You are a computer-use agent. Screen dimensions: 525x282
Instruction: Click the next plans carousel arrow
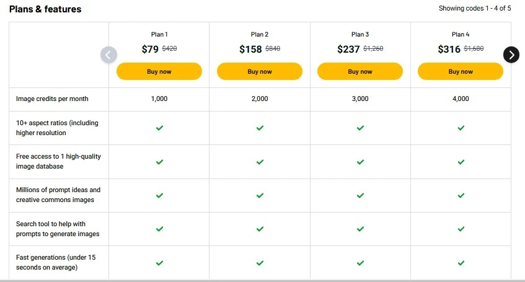coord(511,55)
